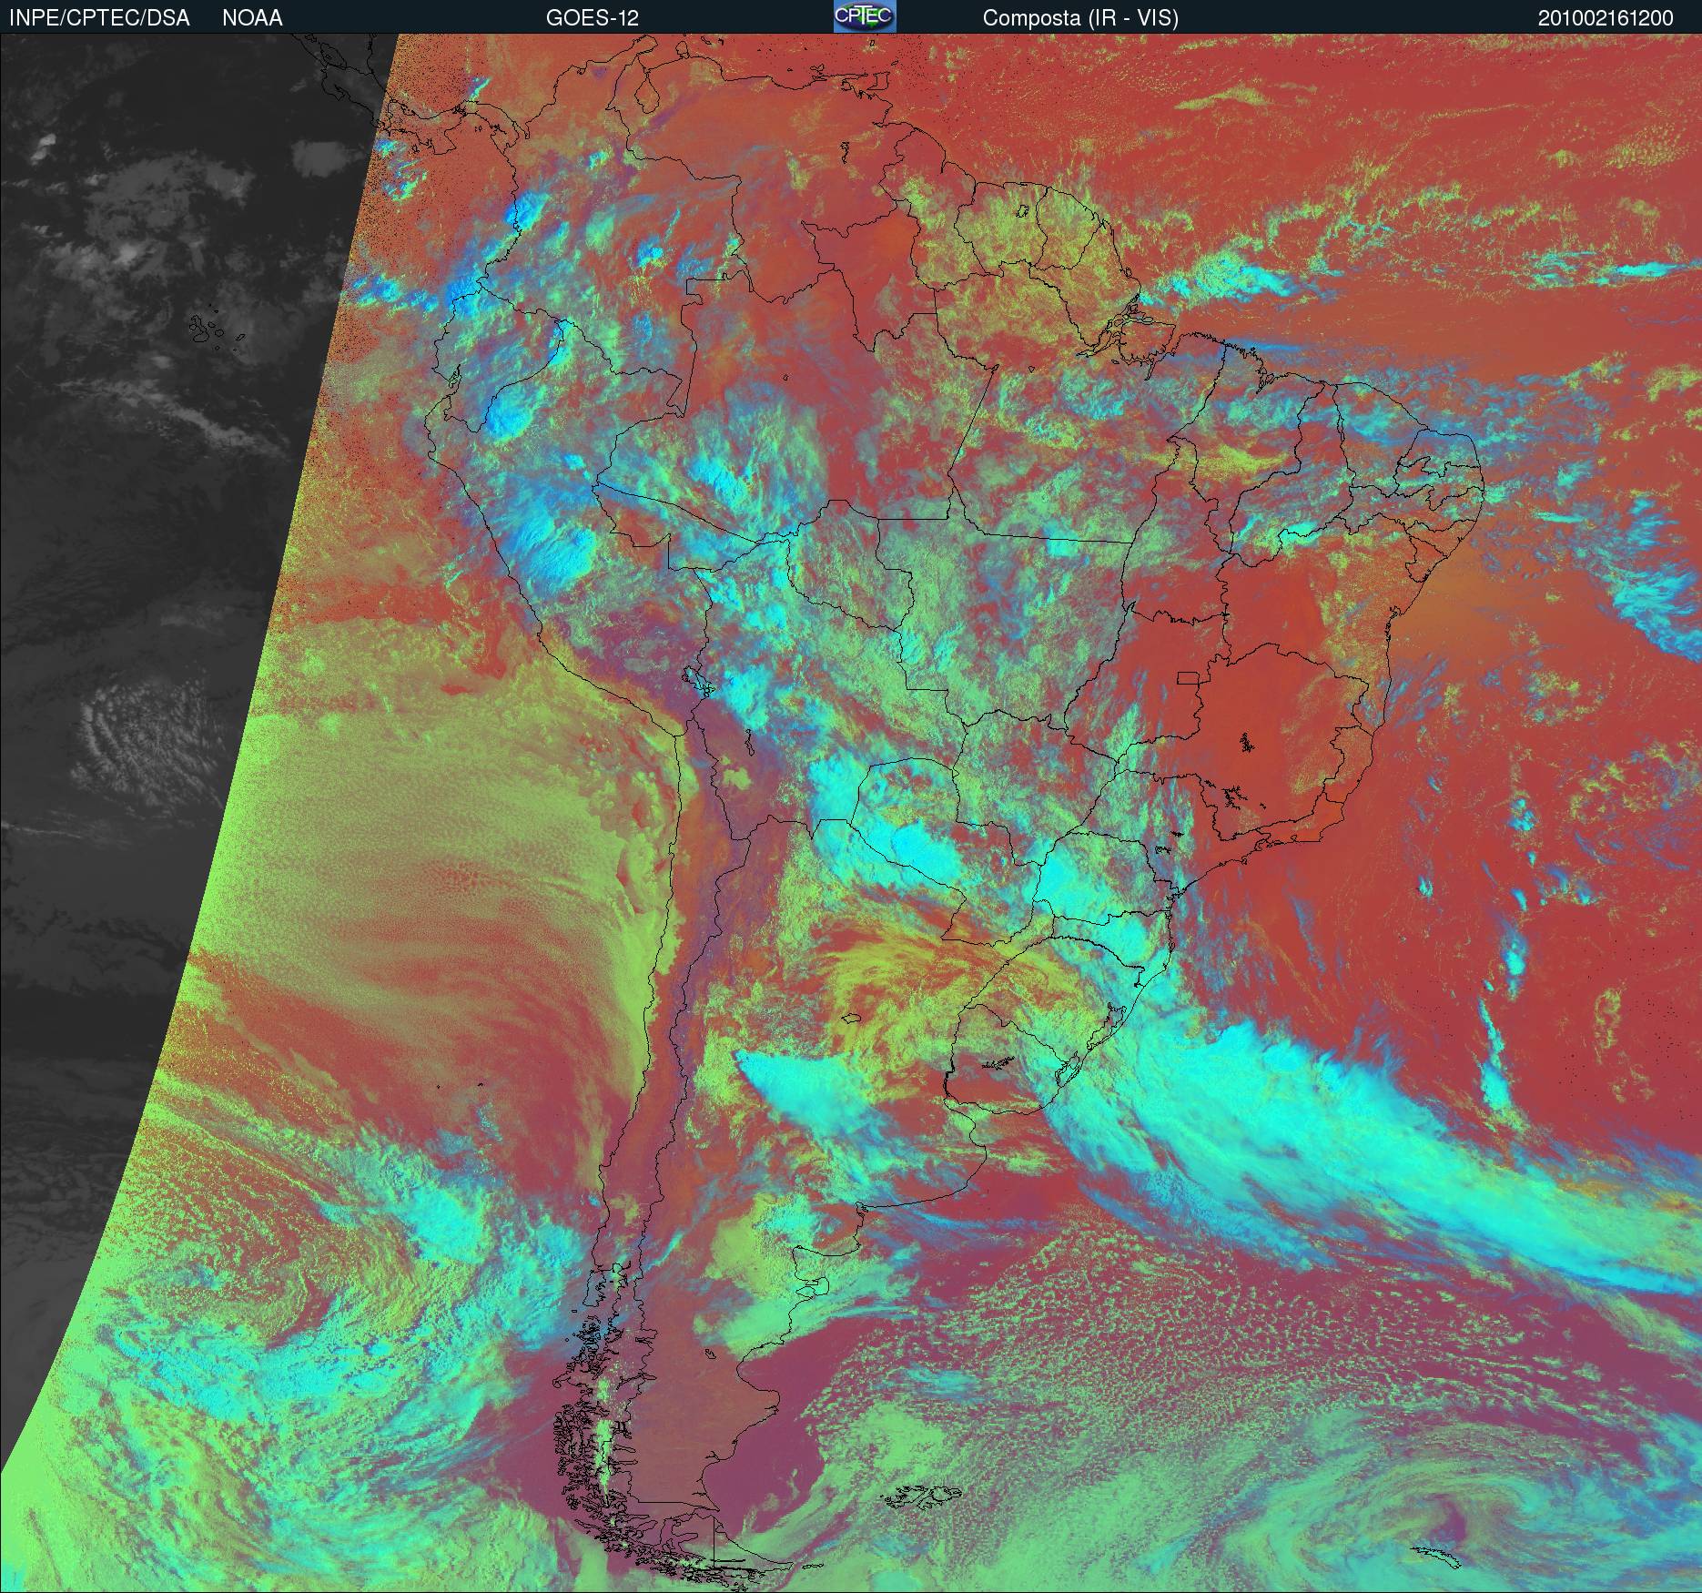Click the timestamp '201002161200'
The image size is (1702, 1593).
point(1606,18)
